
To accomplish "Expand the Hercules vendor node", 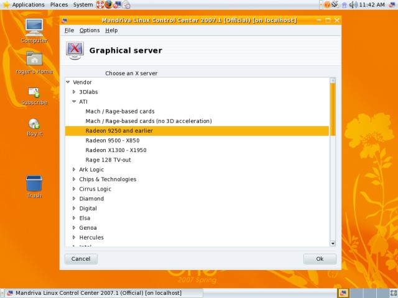I will point(74,237).
